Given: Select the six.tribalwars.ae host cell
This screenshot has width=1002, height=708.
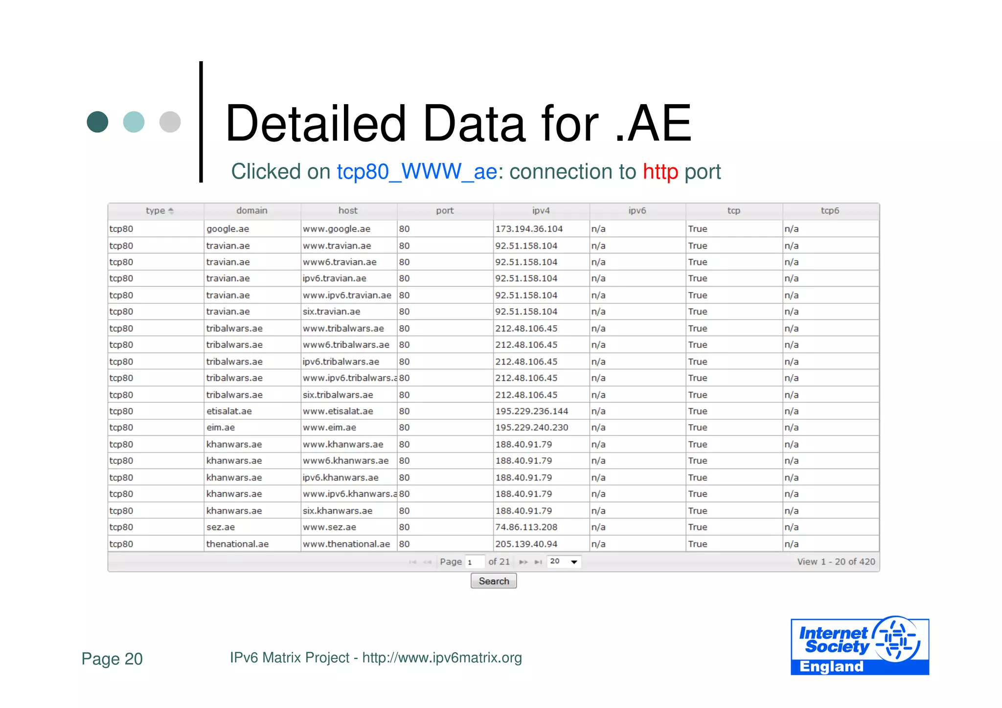Looking at the screenshot, I should click(x=349, y=395).
